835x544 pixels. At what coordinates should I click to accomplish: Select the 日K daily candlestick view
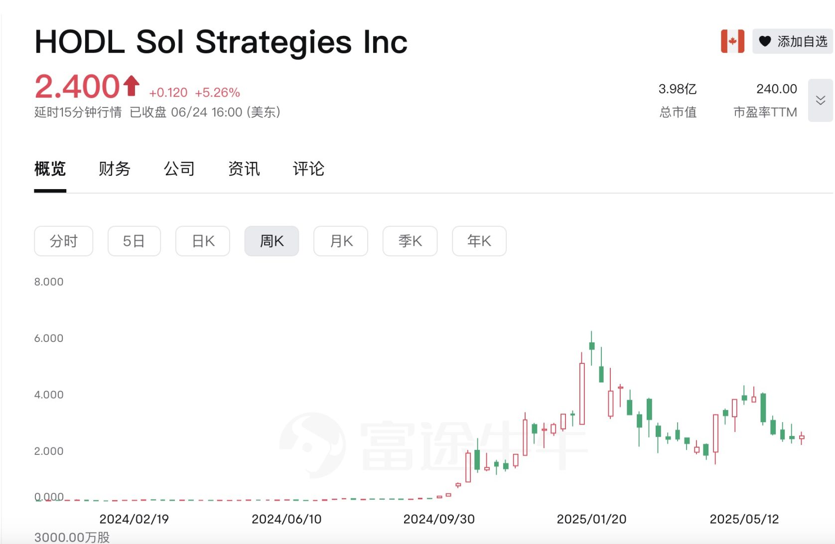tap(202, 241)
